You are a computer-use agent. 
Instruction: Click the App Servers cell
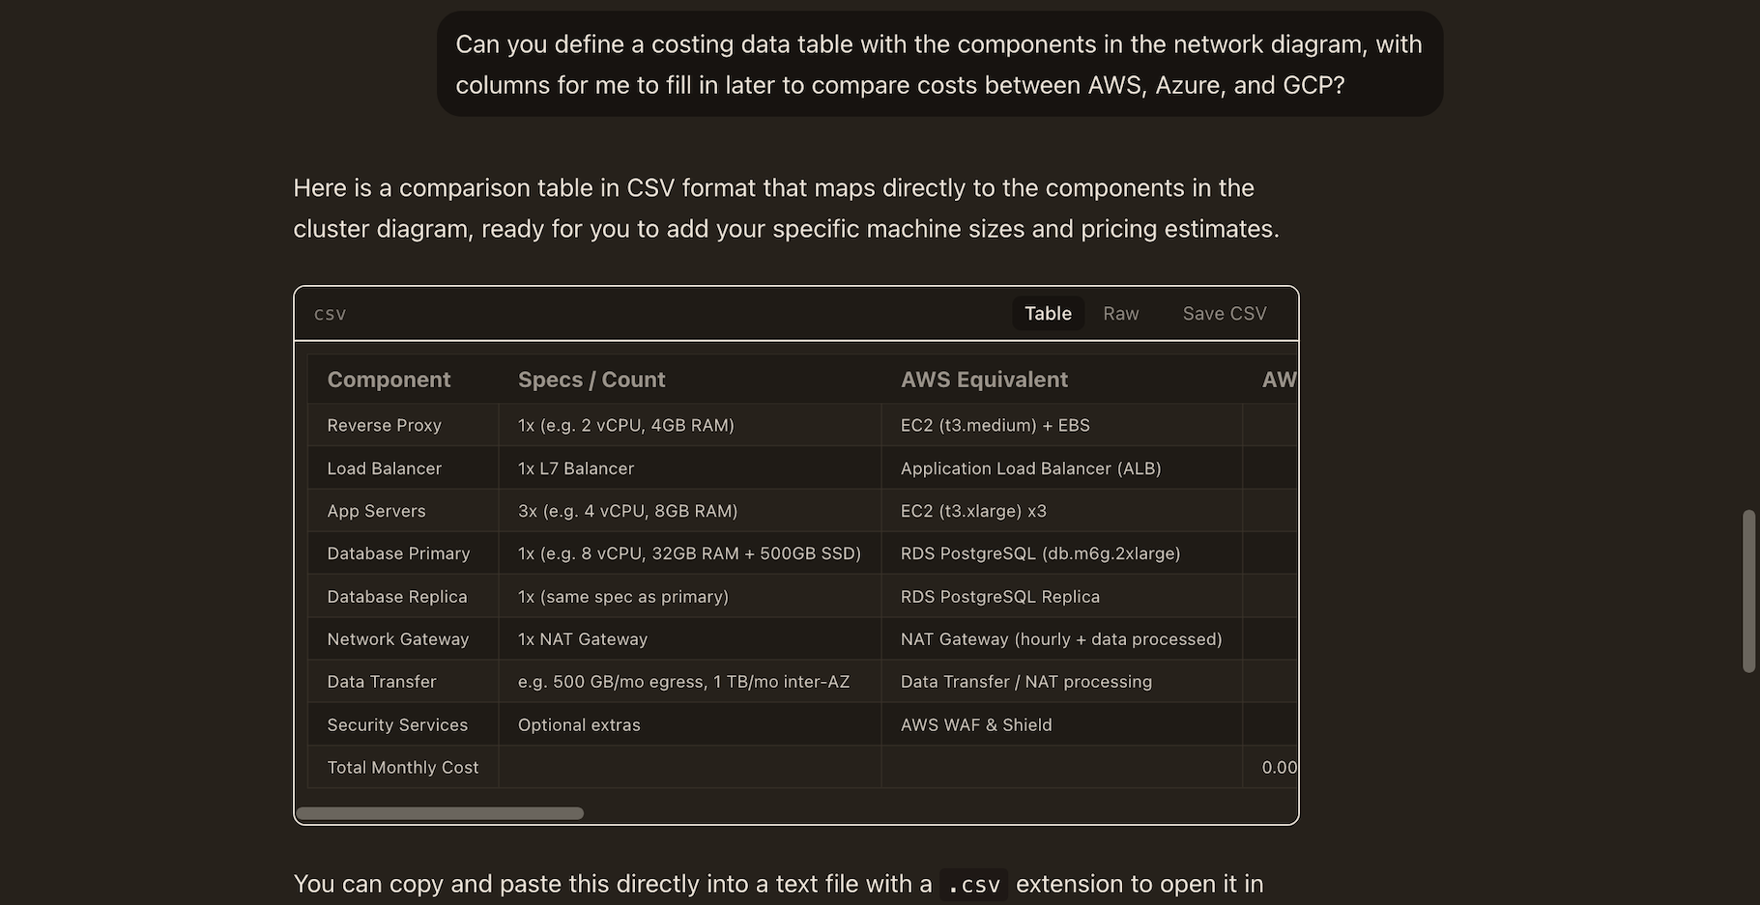[x=403, y=511]
